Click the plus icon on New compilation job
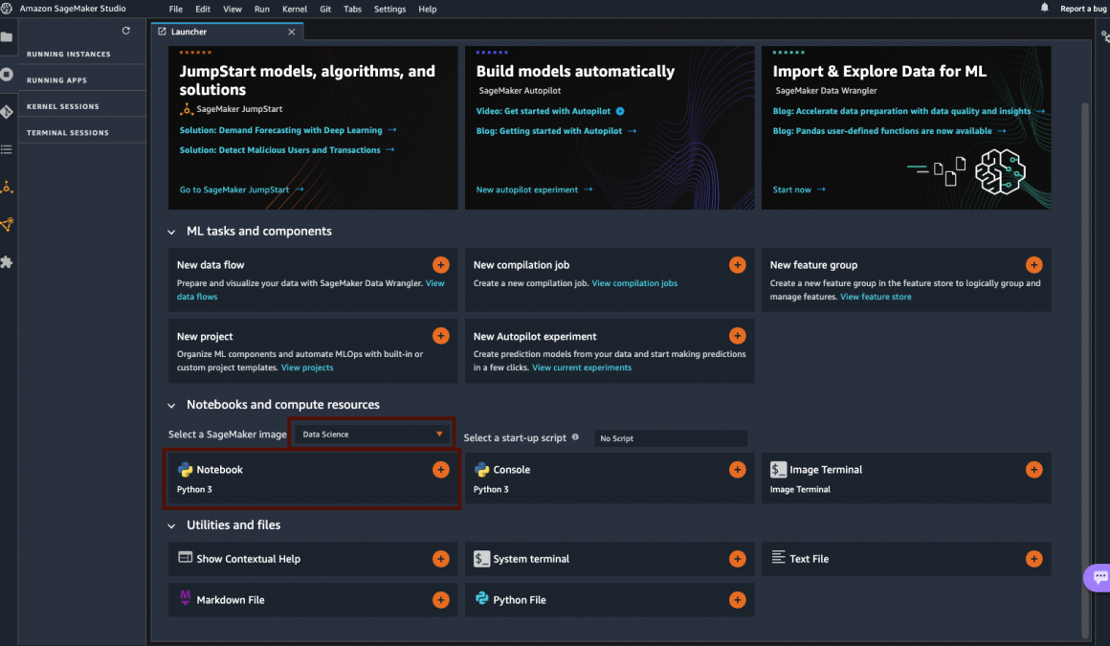The image size is (1110, 646). (x=737, y=265)
